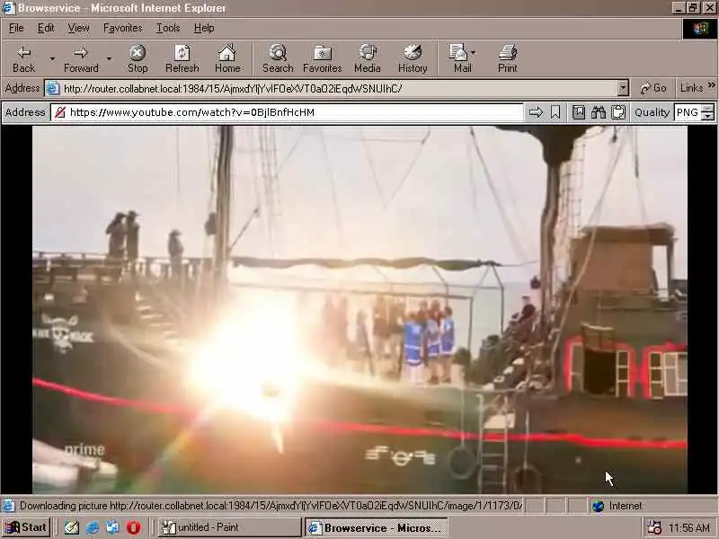
Task: Click Browservice taskbar window button
Action: [377, 527]
